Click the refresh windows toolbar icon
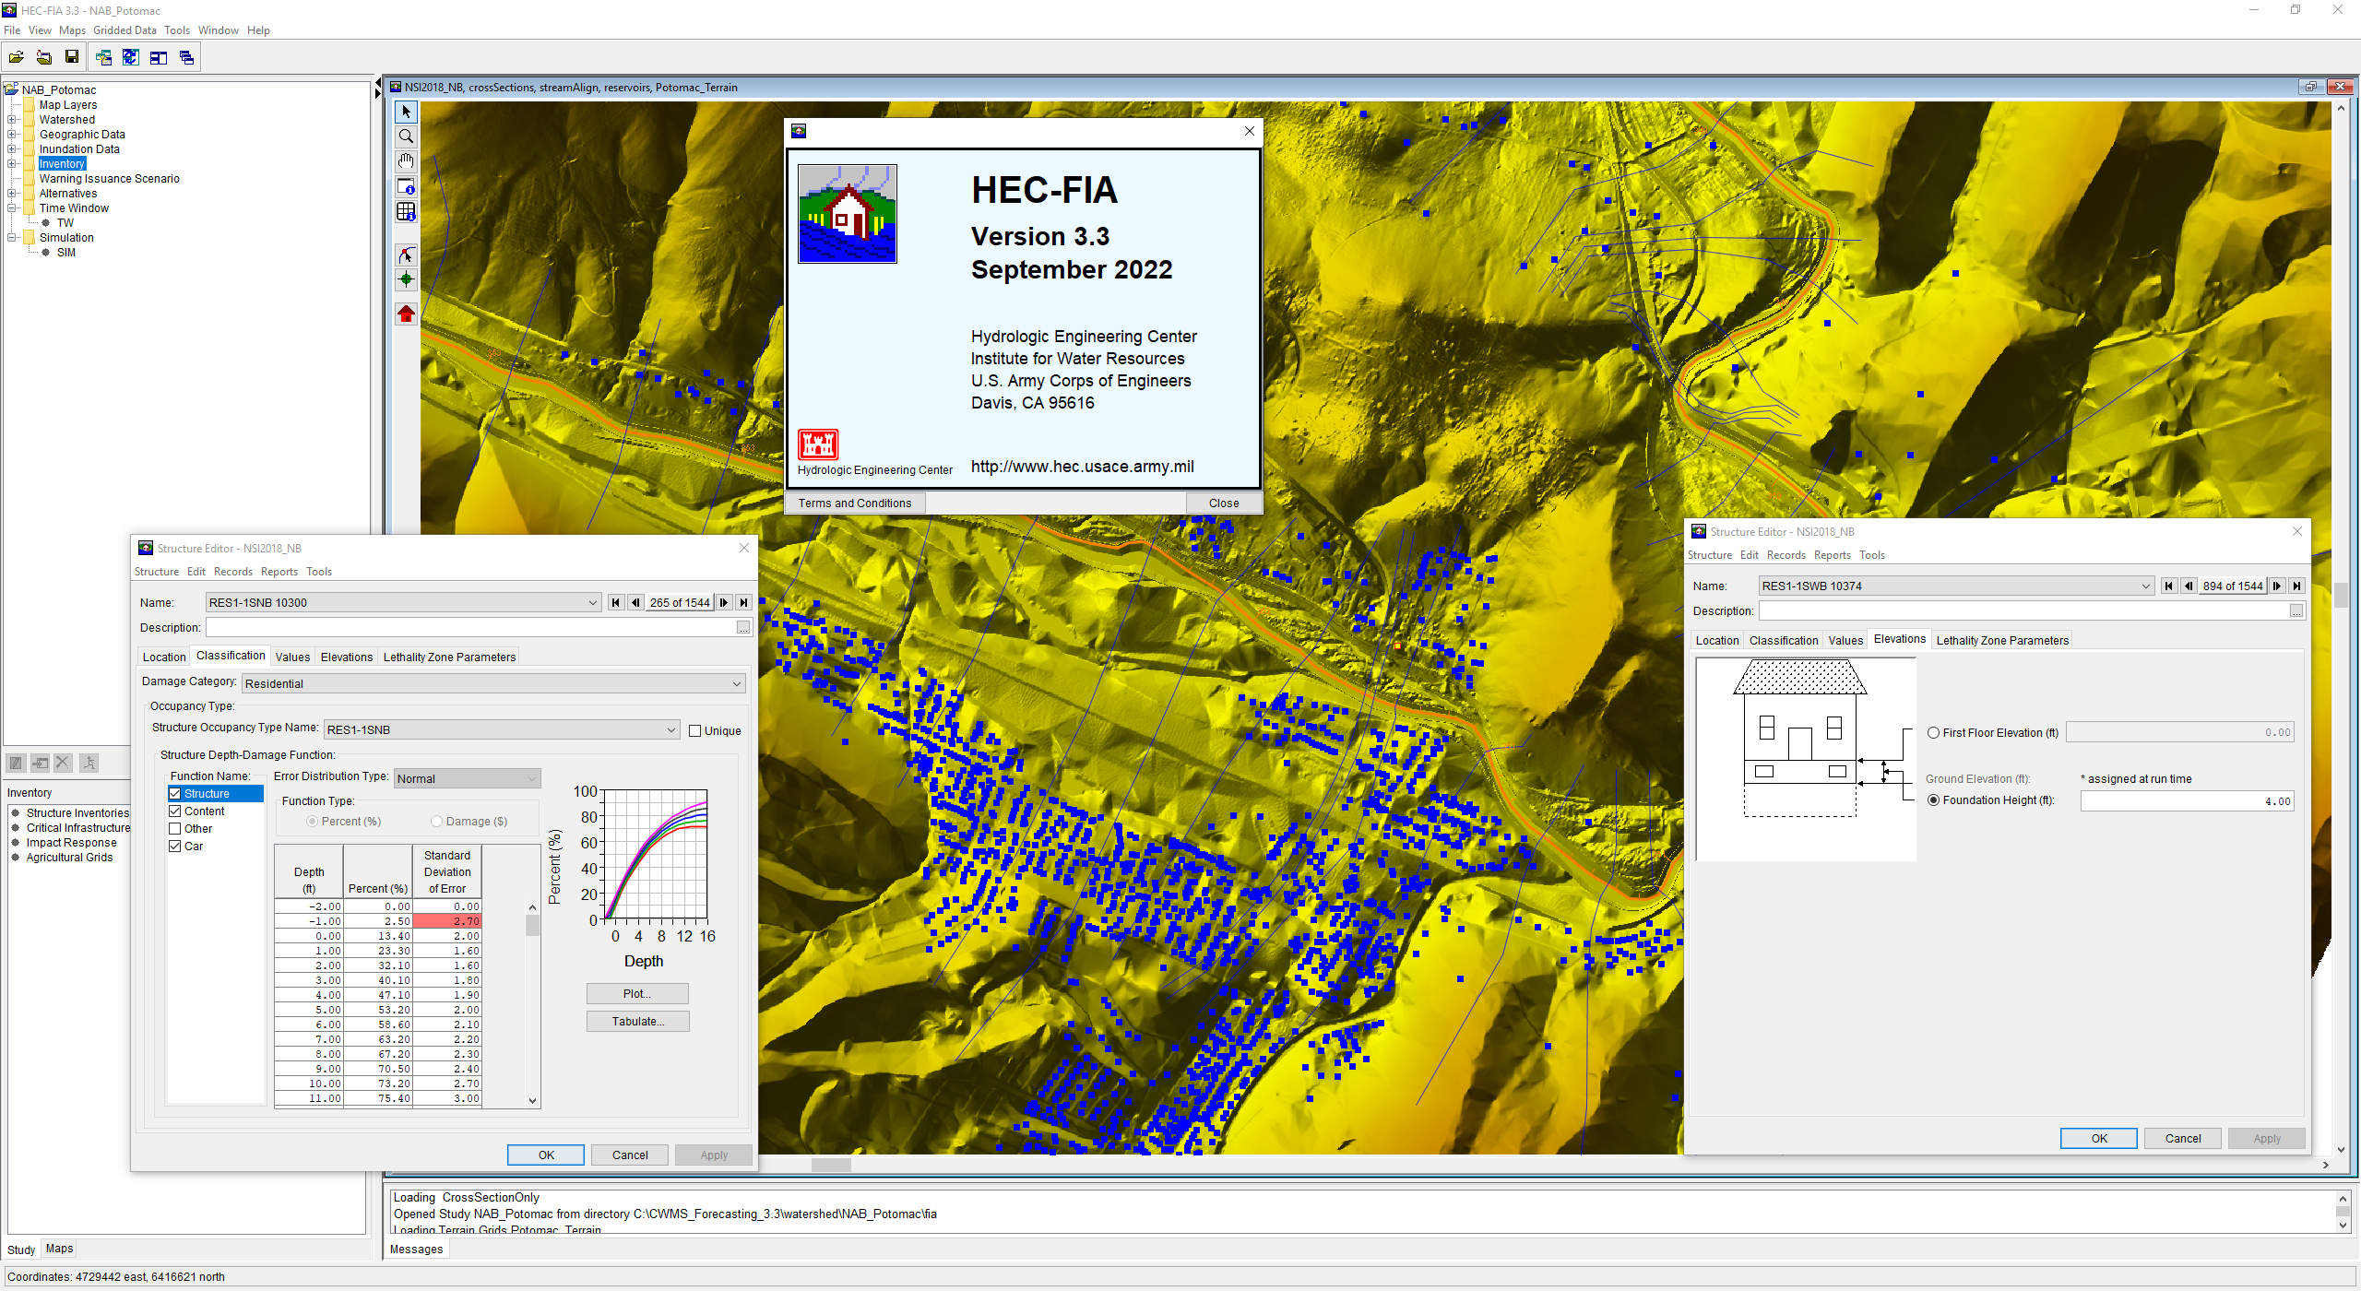The height and width of the screenshot is (1291, 2361). tap(131, 57)
